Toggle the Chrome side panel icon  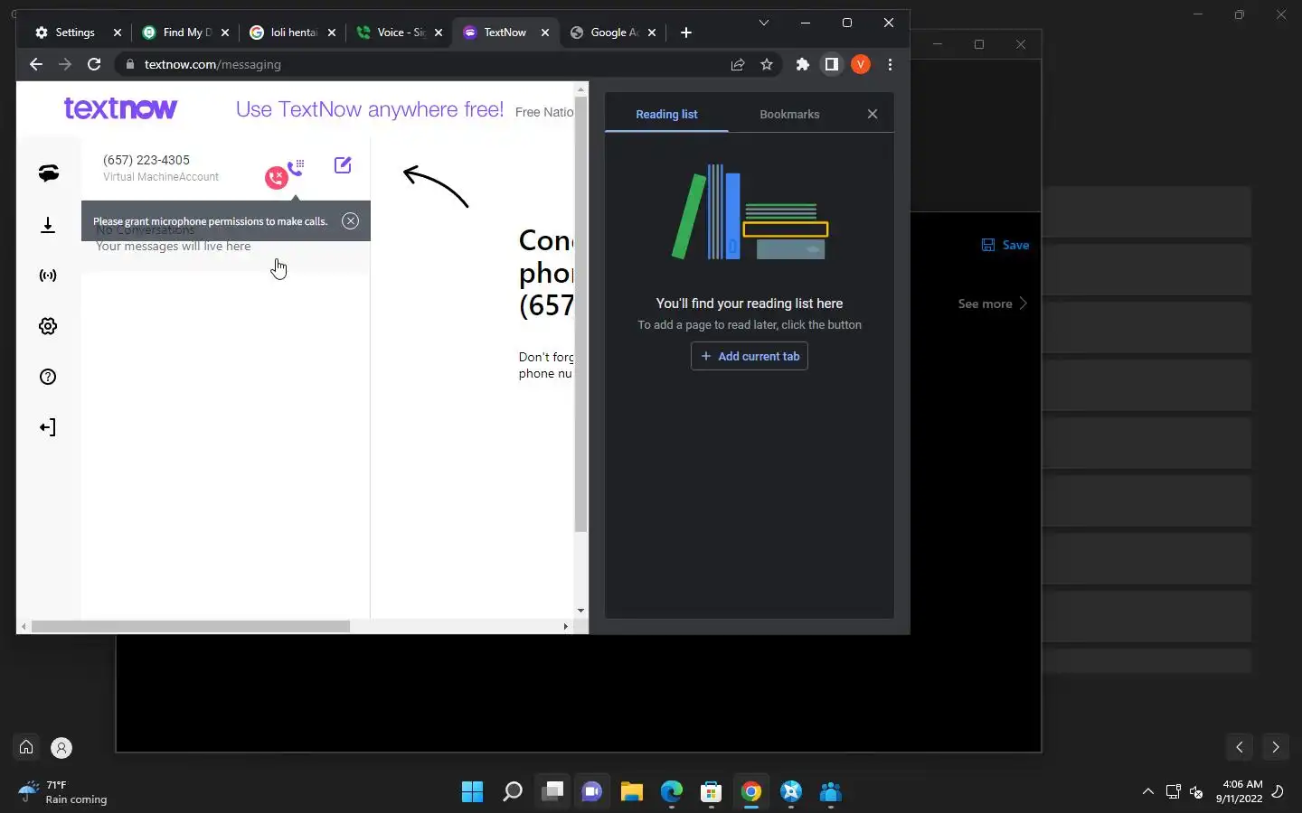[831, 64]
